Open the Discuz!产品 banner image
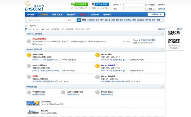This screenshot has width=191, height=117. tap(33, 103)
